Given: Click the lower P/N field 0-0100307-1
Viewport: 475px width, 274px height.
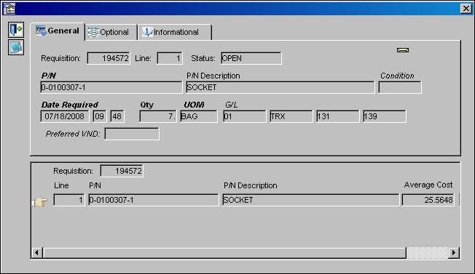Looking at the screenshot, I should click(x=153, y=200).
